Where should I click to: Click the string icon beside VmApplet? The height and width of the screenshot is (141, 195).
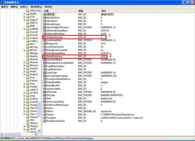click(x=45, y=118)
